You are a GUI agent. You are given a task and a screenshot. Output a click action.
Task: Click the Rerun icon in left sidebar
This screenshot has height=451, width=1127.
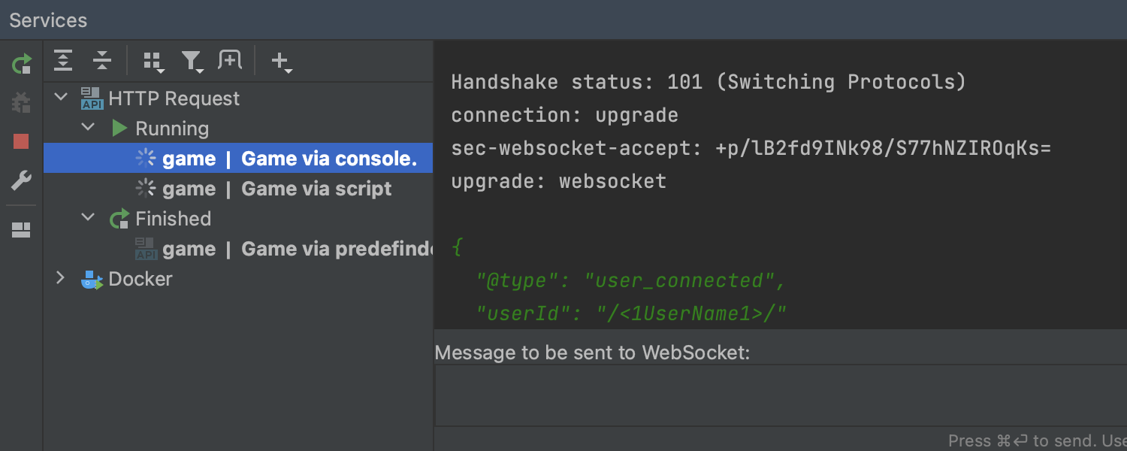point(21,63)
